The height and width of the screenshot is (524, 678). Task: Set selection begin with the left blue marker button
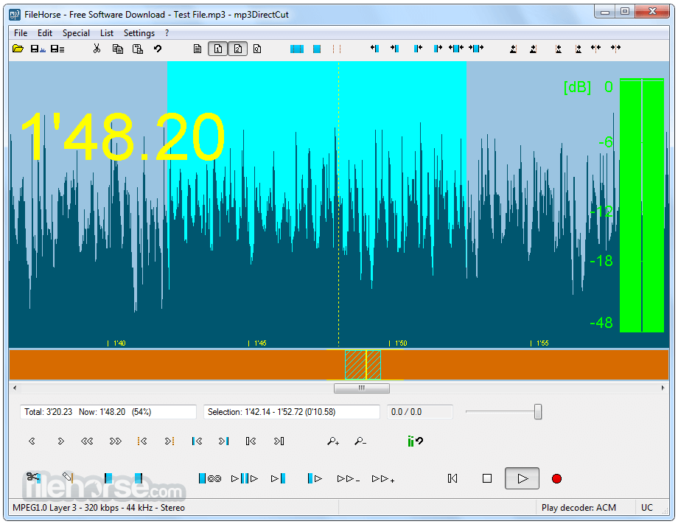(x=108, y=478)
